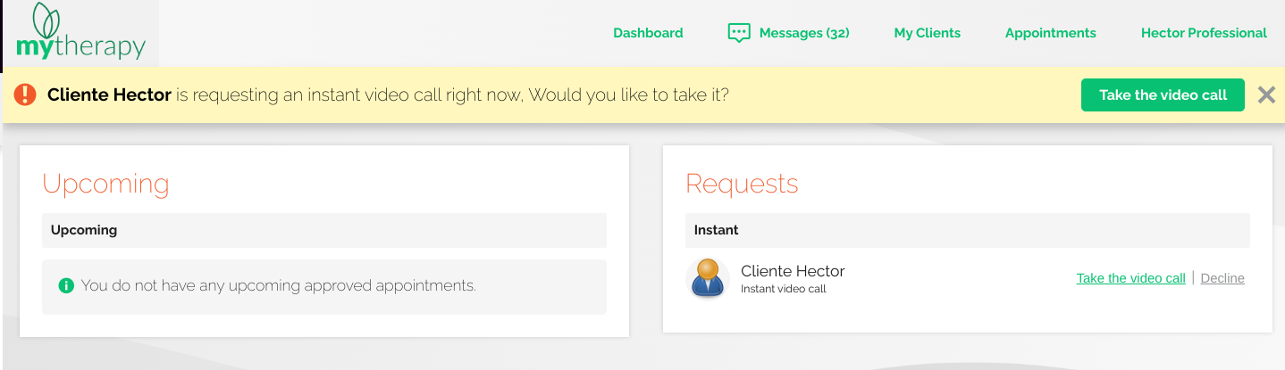This screenshot has width=1285, height=370.
Task: Click Cliente Hector's avatar image
Action: (708, 278)
